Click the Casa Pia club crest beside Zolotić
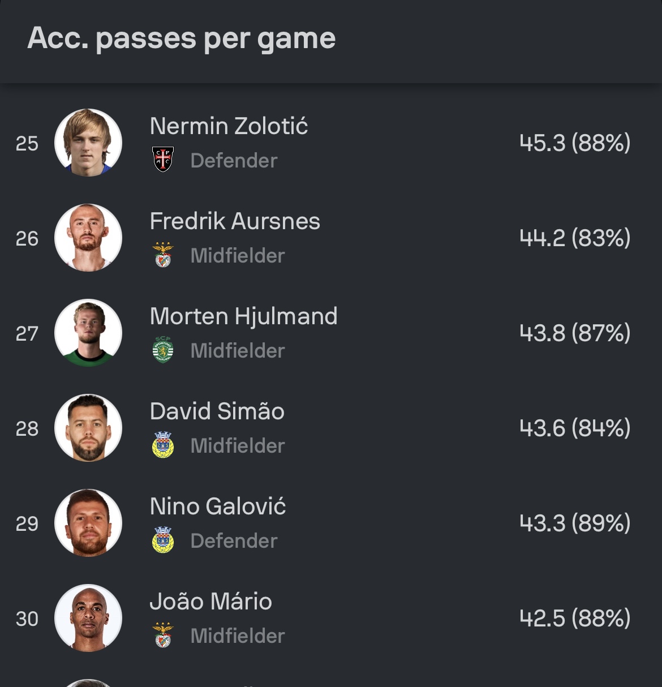This screenshot has width=662, height=687. click(x=163, y=160)
